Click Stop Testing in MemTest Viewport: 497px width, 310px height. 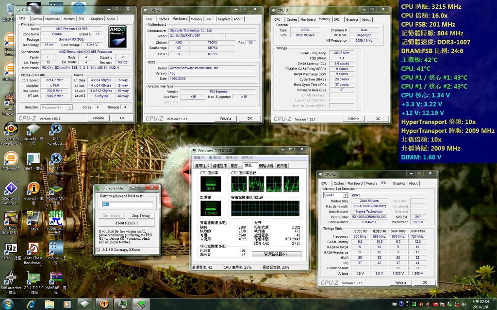(x=141, y=216)
